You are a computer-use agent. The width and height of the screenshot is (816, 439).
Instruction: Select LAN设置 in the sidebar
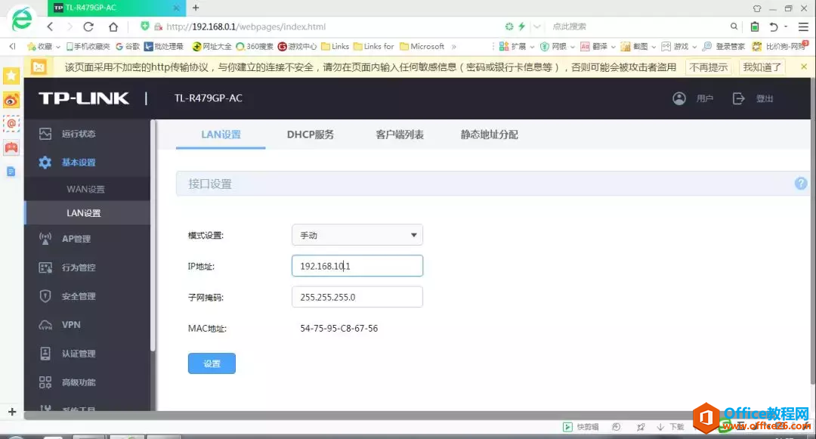(83, 213)
